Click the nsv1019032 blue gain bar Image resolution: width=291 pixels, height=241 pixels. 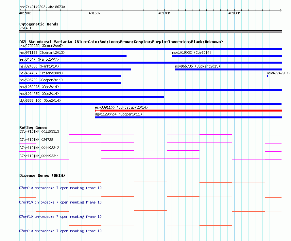pyautogui.click(x=227, y=56)
